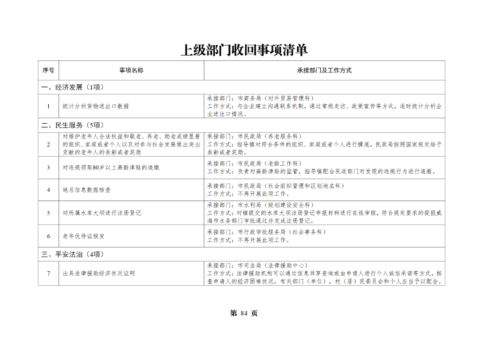Screen dimensions: 488x345
Task: Click item 老年优待证核发
Action: (84, 235)
